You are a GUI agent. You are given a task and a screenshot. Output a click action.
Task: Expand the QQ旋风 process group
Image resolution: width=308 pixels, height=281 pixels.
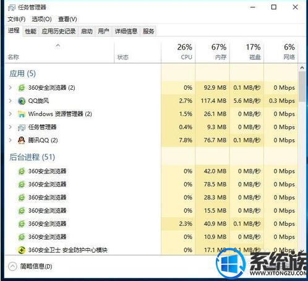click(x=10, y=101)
